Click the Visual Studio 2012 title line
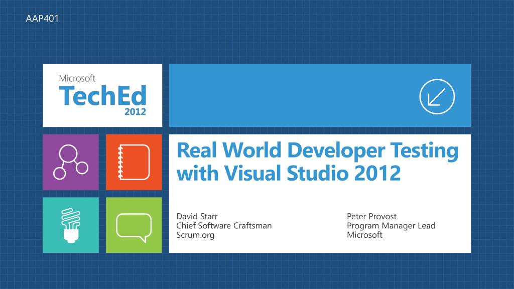This screenshot has width=514, height=289. click(289, 173)
